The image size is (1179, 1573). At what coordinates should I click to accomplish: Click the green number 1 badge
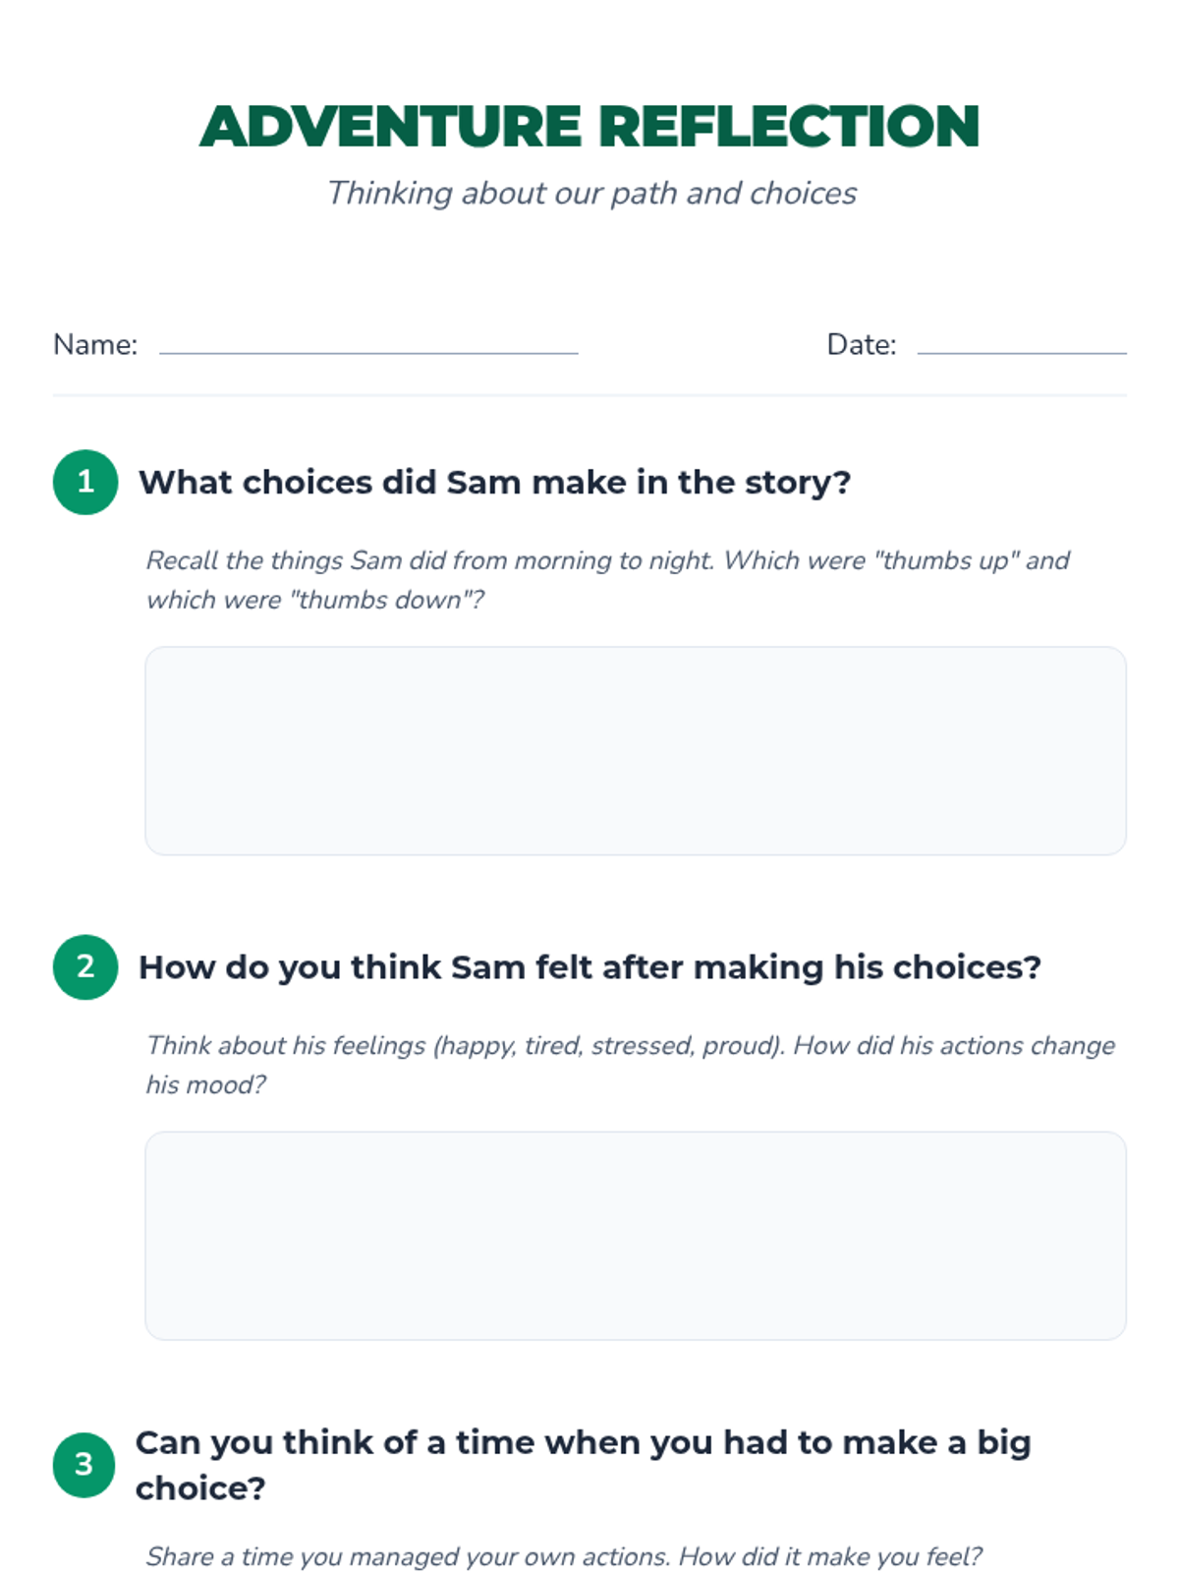click(x=85, y=482)
